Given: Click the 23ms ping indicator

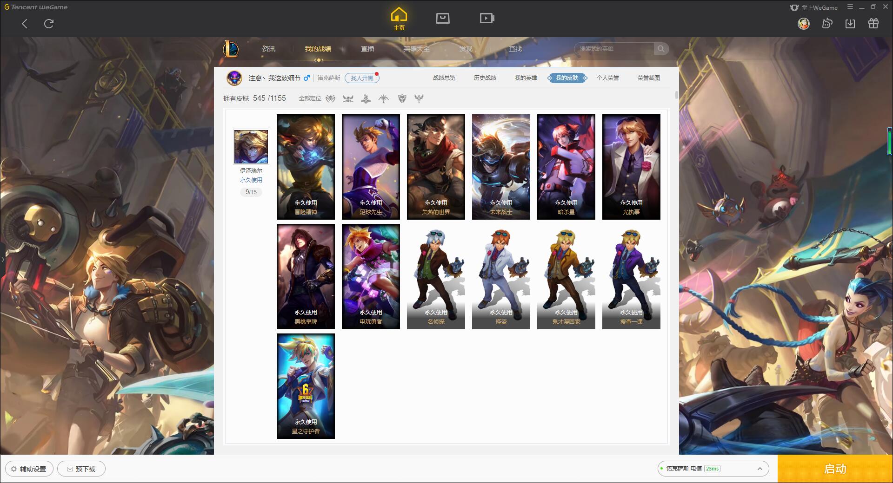Looking at the screenshot, I should 712,469.
